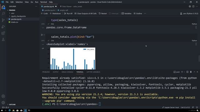The width and height of the screenshot is (200, 112).
Task: Switch to the pandas.ipynb editor tab
Action: pyautogui.click(x=49, y=7)
